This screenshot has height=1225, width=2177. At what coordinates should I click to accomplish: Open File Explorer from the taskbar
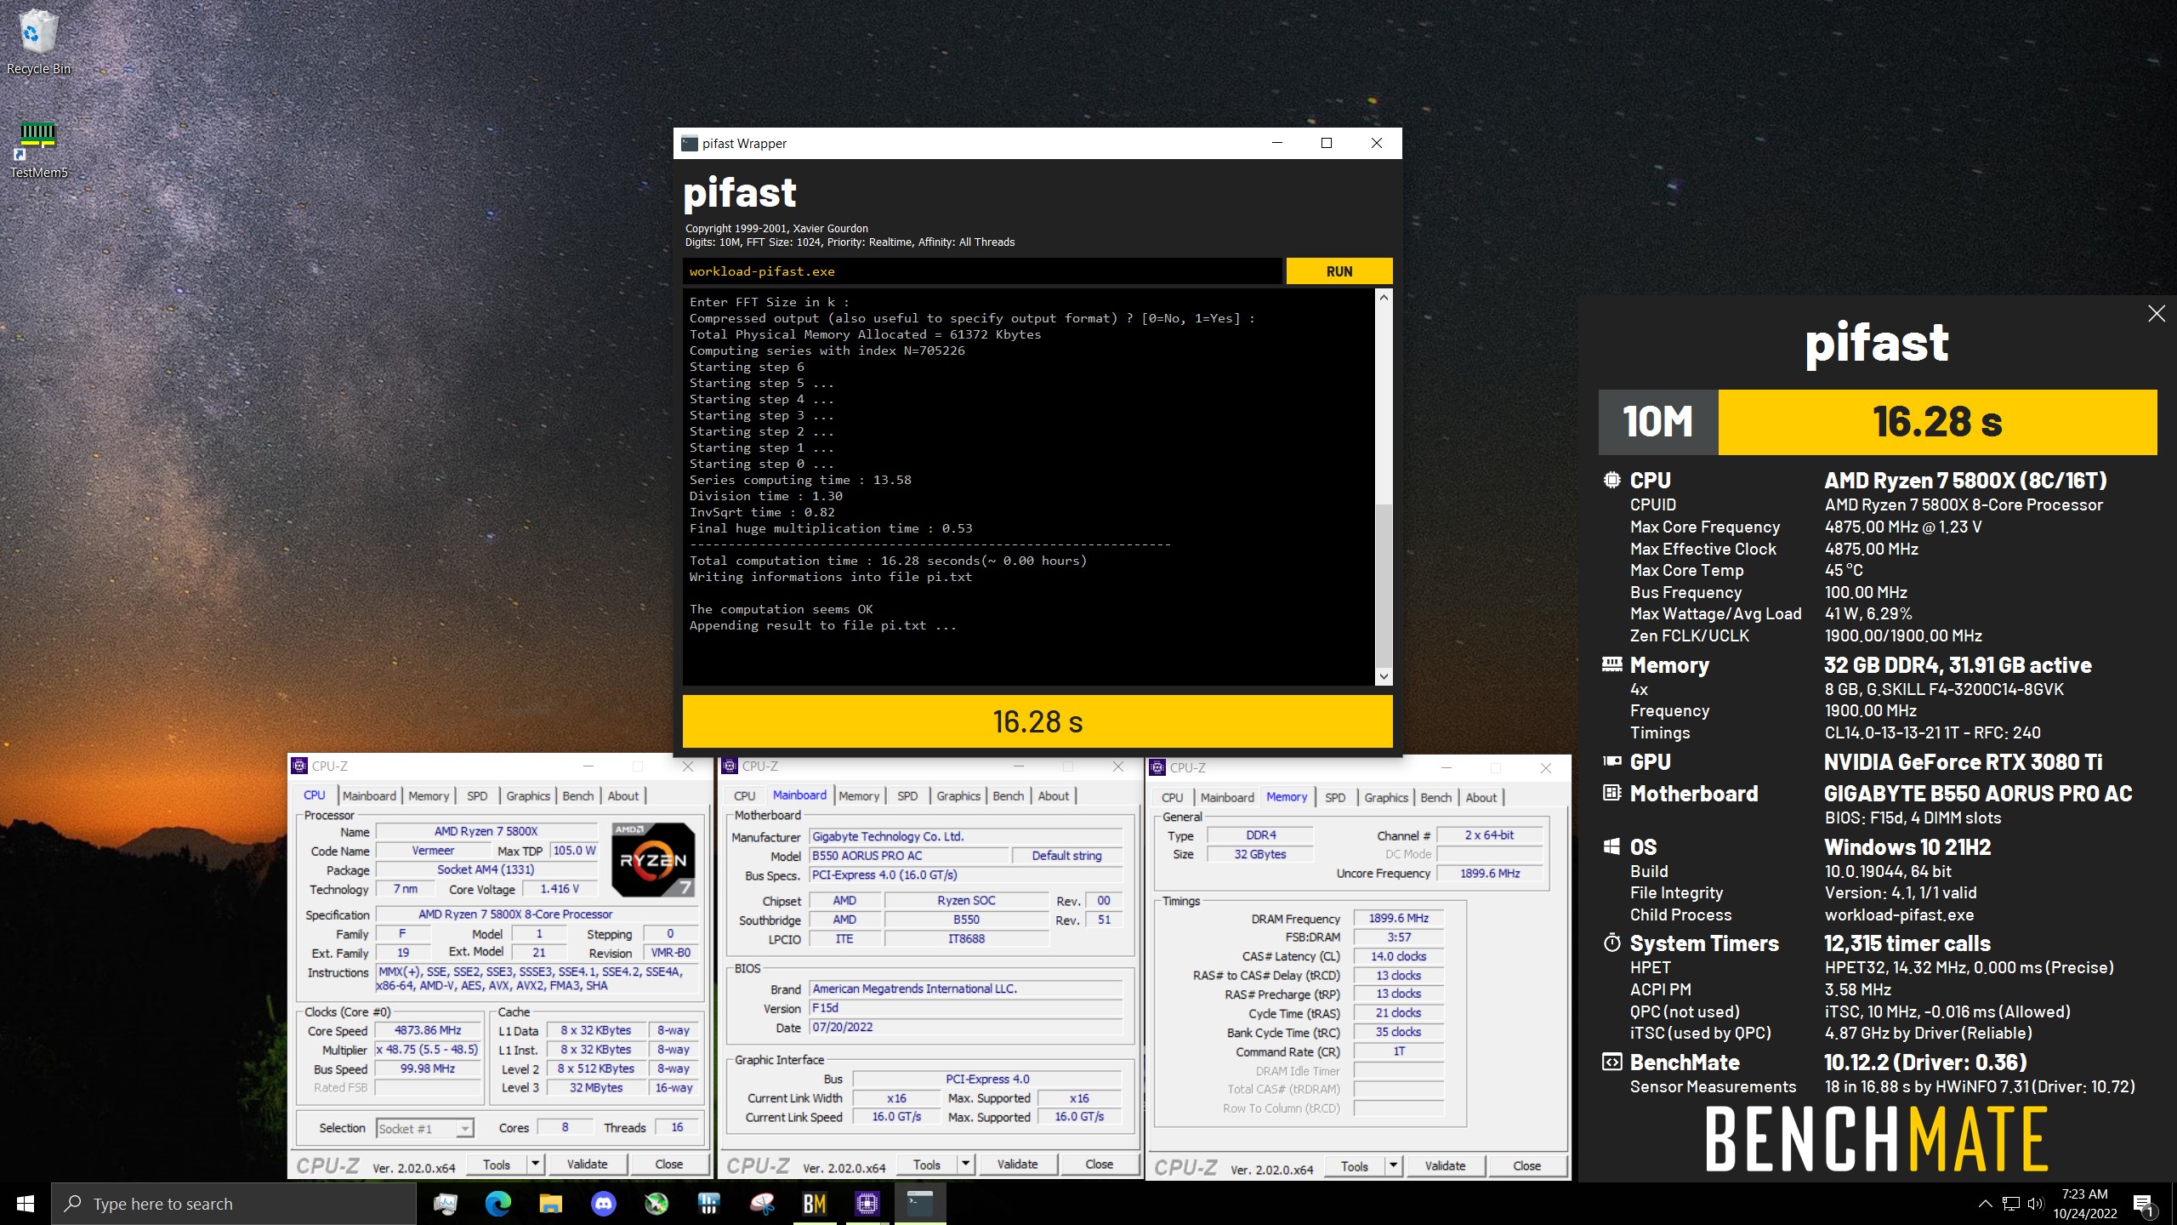tap(551, 1204)
